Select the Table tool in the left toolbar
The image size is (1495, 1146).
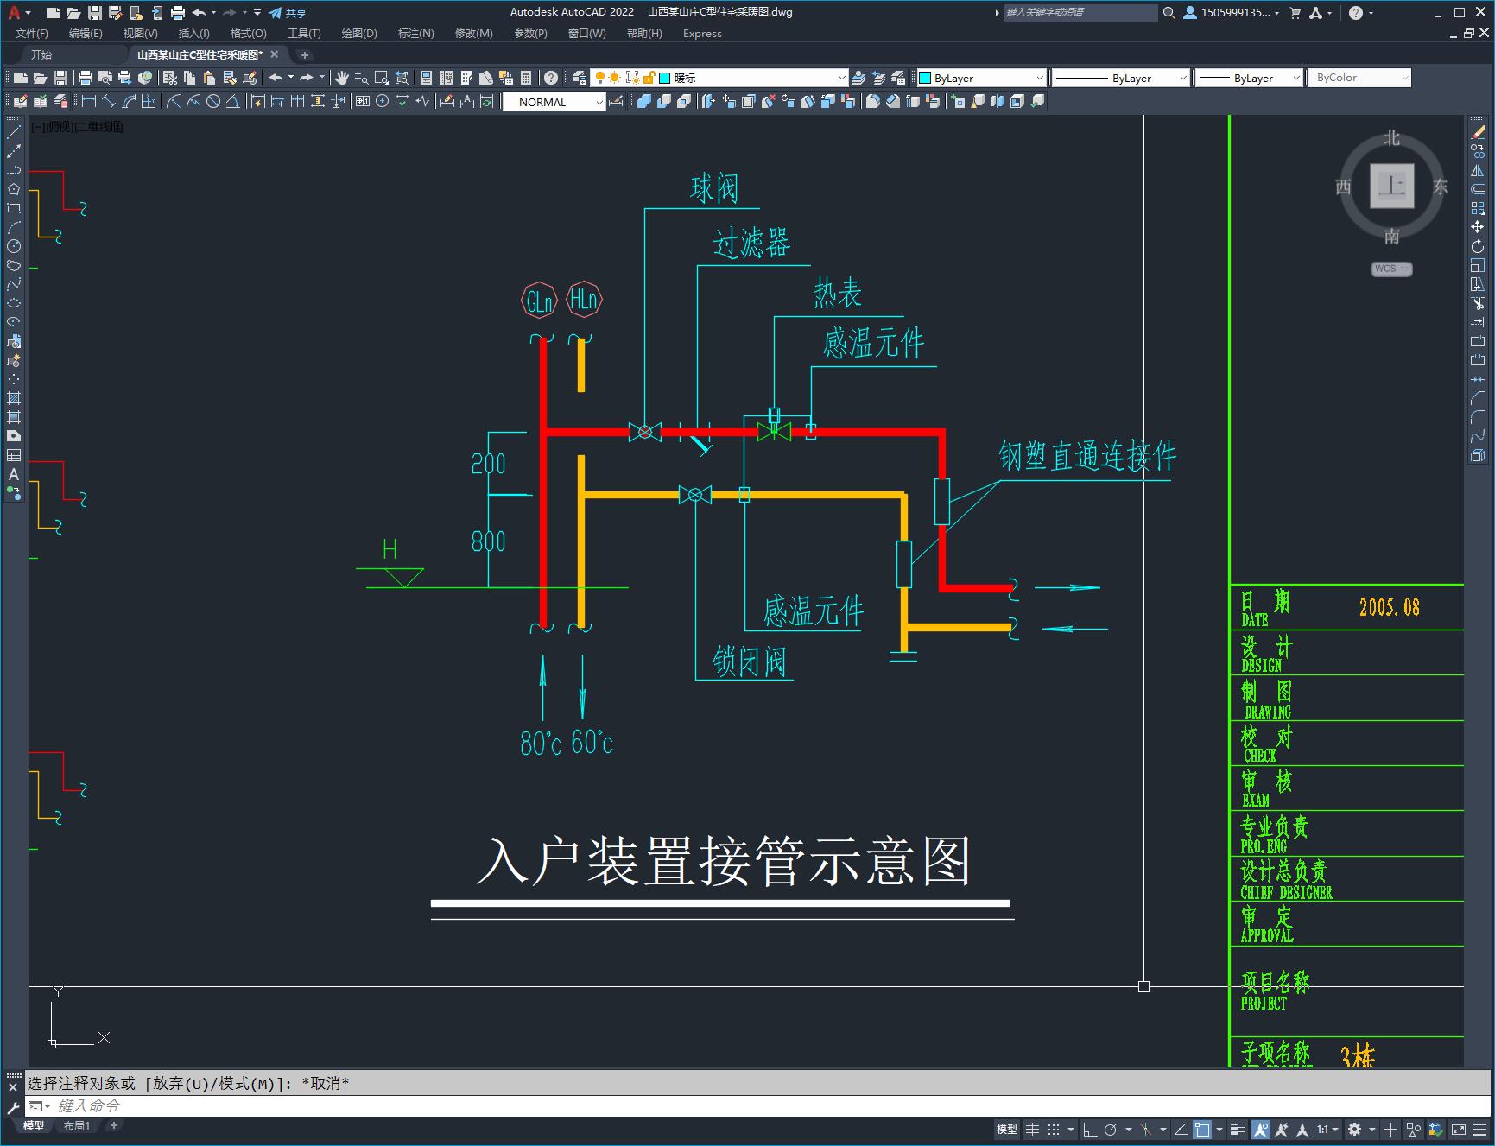(x=14, y=455)
